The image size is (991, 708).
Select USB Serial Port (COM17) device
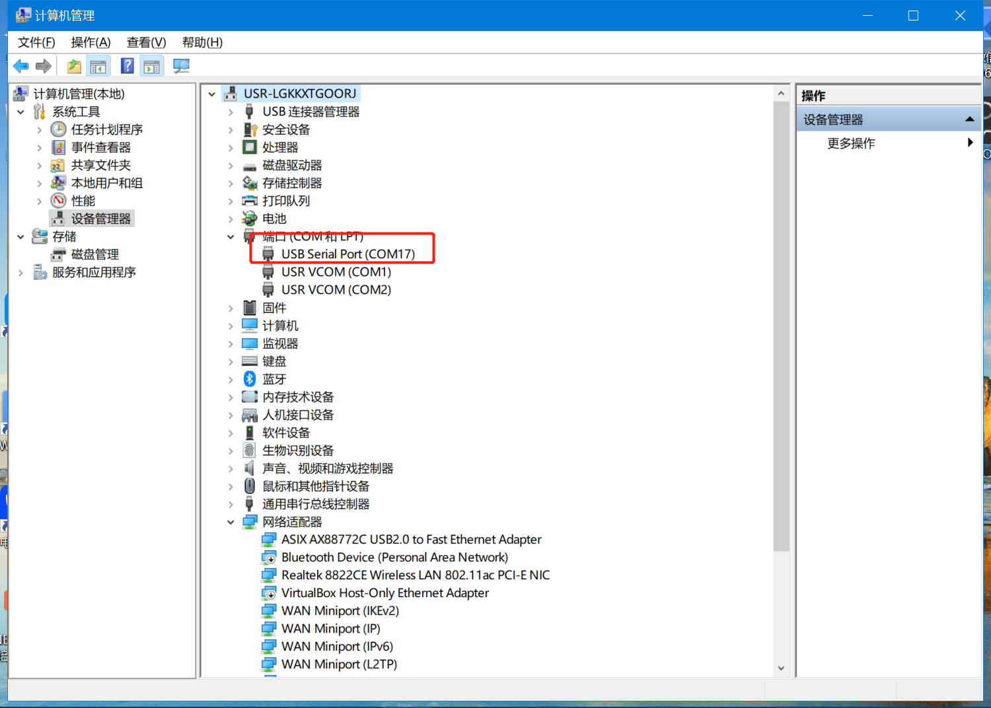[x=348, y=254]
